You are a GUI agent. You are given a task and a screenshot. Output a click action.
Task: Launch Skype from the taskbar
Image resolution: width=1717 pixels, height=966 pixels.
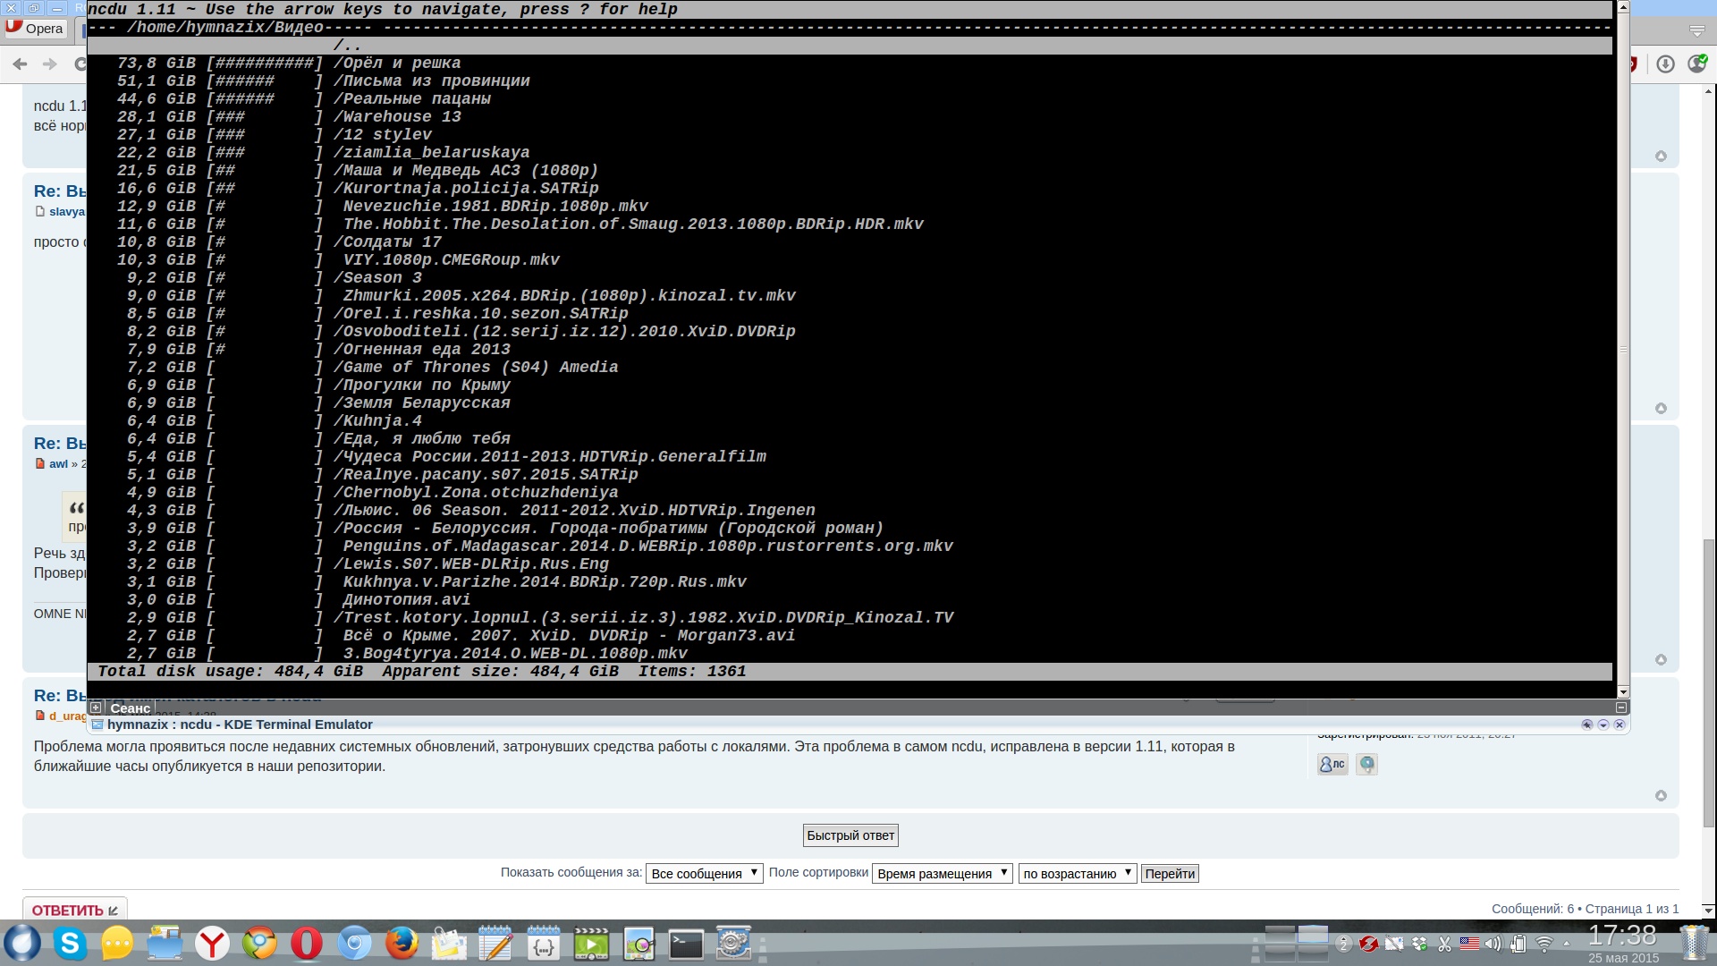pos(70,944)
